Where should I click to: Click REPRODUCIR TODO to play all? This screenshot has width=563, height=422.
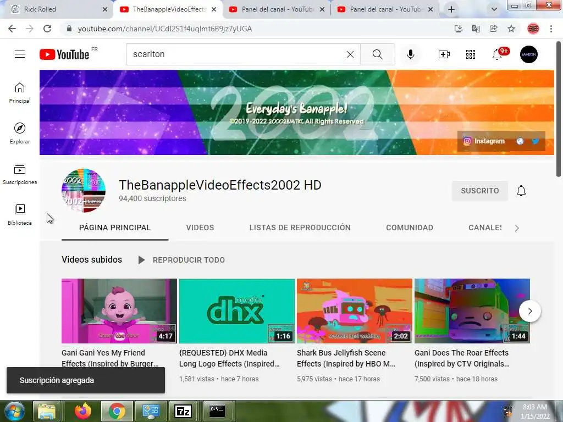coord(181,260)
